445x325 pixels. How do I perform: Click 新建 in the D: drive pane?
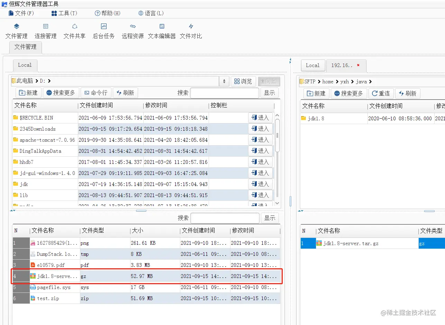(28, 93)
